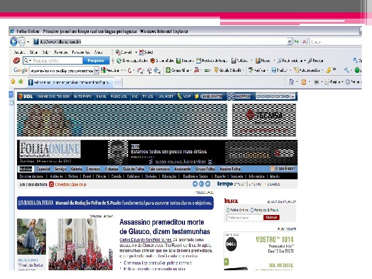Expand the UOL top bar dropdown selector
372x279 pixels.
coord(293,96)
